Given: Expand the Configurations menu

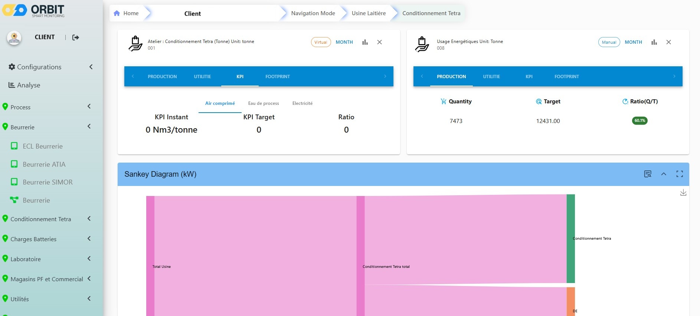Looking at the screenshot, I should (x=91, y=67).
